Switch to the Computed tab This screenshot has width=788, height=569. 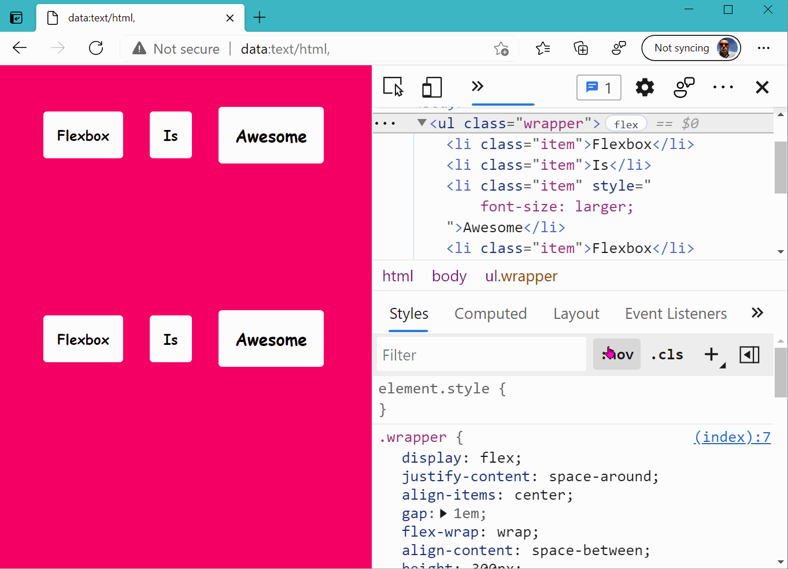click(x=490, y=314)
